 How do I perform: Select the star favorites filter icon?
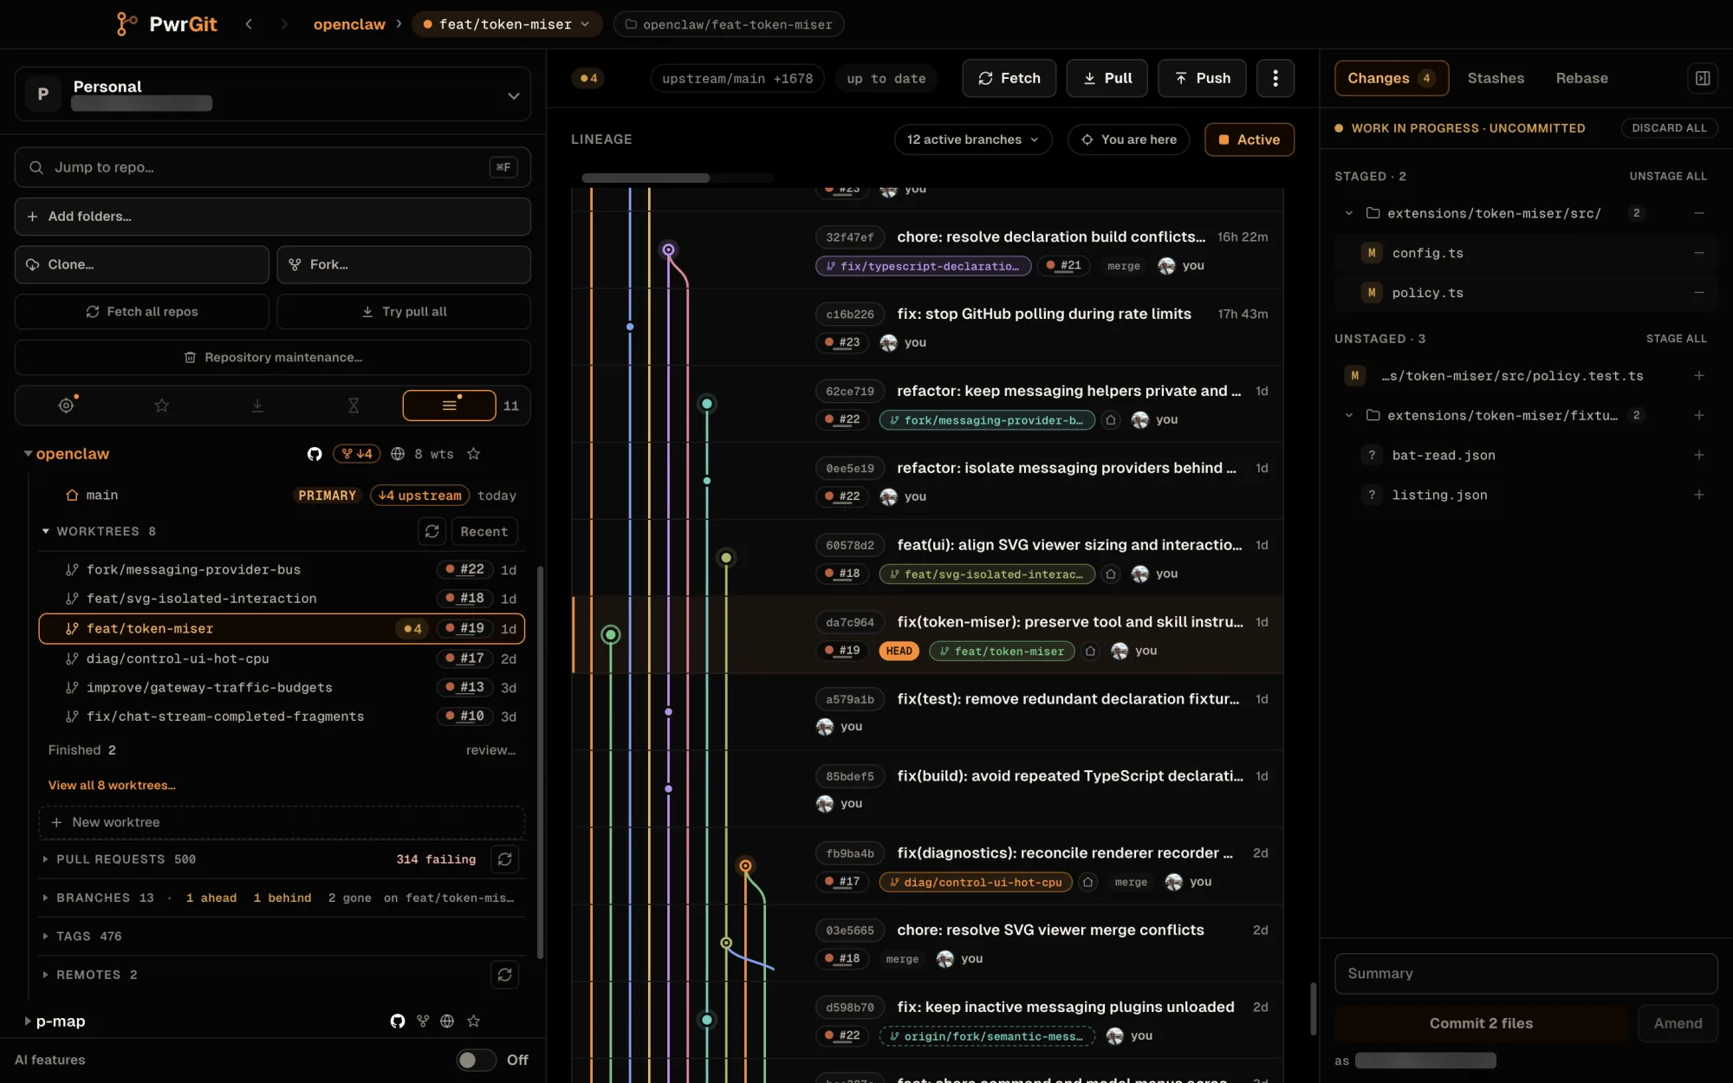161,405
